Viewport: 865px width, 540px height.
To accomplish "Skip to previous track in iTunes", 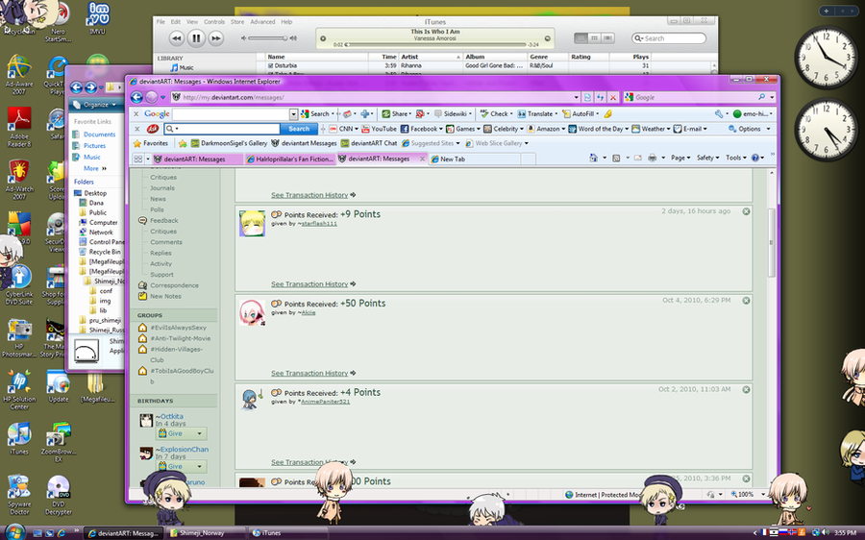I will pyautogui.click(x=176, y=38).
